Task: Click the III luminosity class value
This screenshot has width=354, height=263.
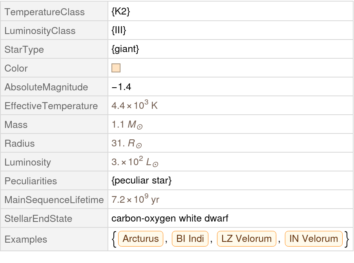Action: [x=119, y=31]
